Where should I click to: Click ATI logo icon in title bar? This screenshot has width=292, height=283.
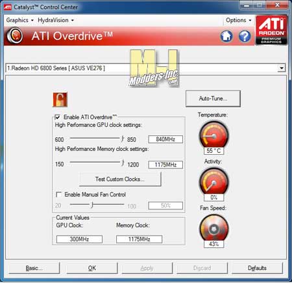[8, 7]
